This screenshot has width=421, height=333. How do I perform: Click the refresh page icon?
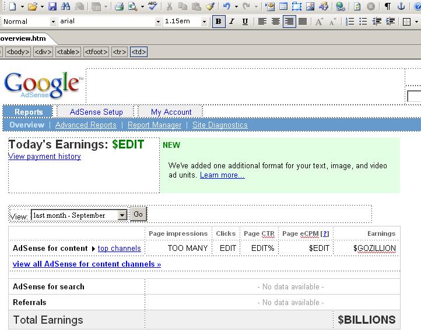click(357, 6)
